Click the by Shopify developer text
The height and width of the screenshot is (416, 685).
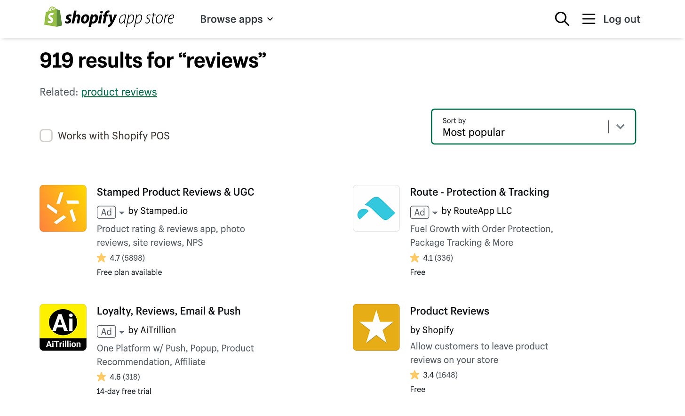(432, 330)
